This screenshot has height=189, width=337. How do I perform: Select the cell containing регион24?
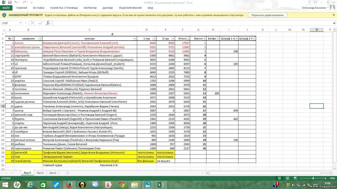[28, 153]
